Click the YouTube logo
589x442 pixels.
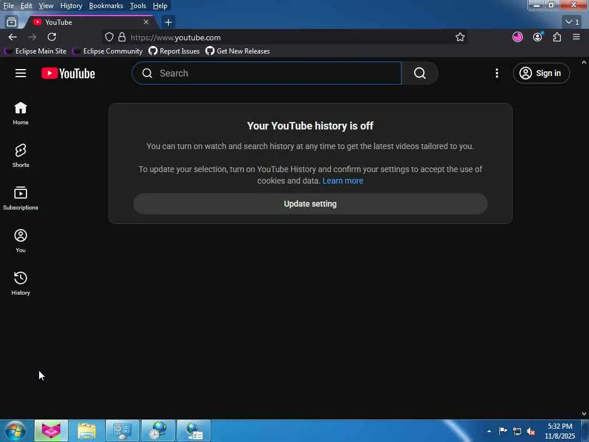[68, 73]
